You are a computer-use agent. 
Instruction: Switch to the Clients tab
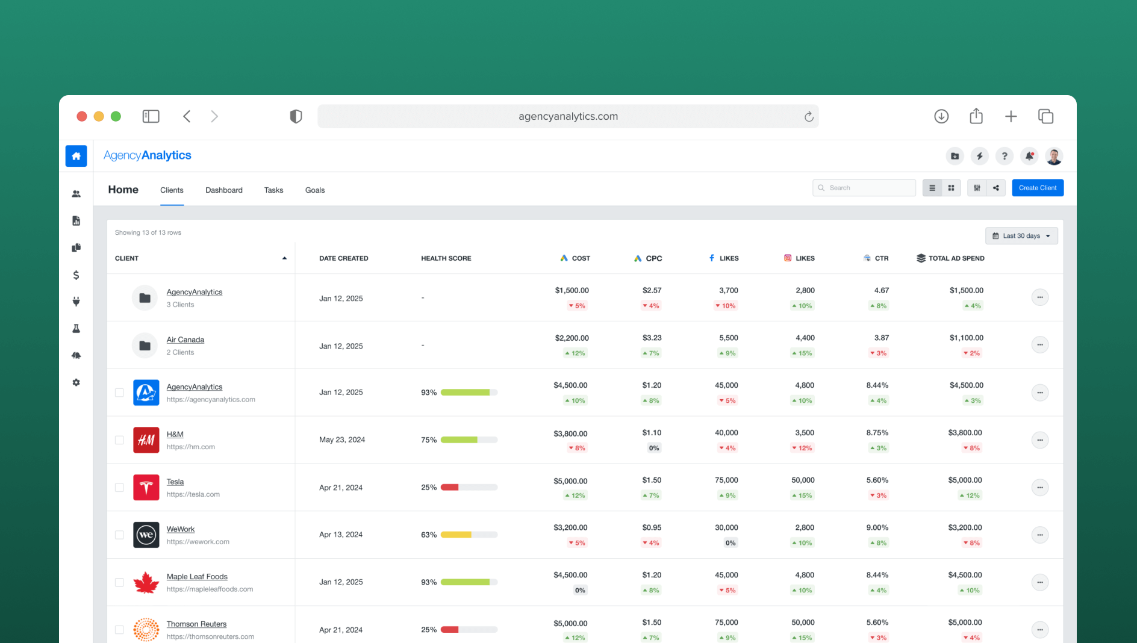(x=172, y=190)
